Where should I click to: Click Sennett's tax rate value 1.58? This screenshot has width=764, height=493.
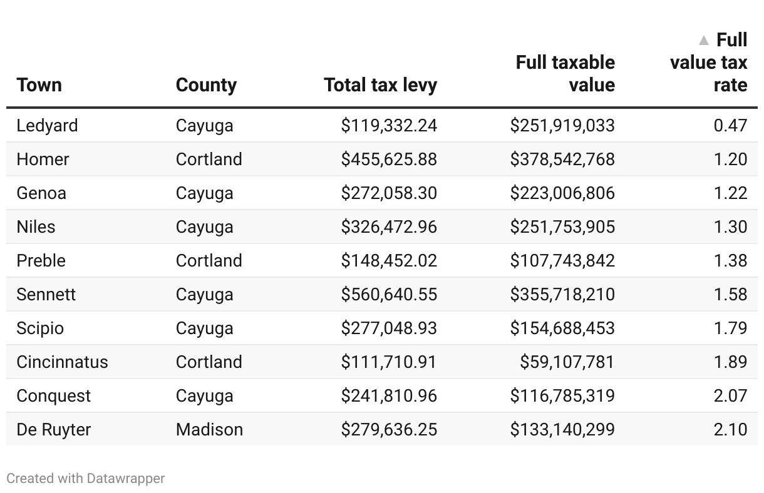730,294
